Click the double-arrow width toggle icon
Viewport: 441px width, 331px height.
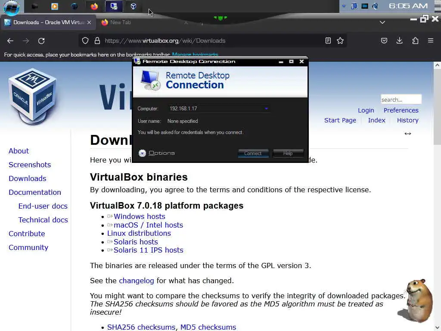pos(407,134)
